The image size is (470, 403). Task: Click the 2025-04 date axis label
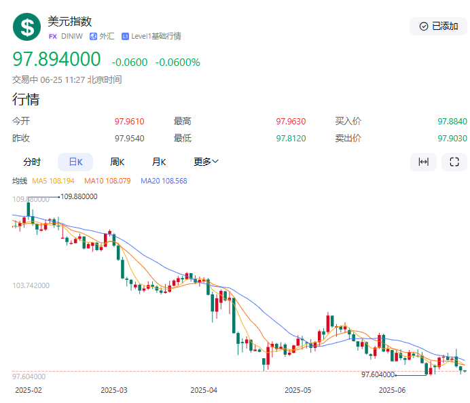[x=204, y=390]
